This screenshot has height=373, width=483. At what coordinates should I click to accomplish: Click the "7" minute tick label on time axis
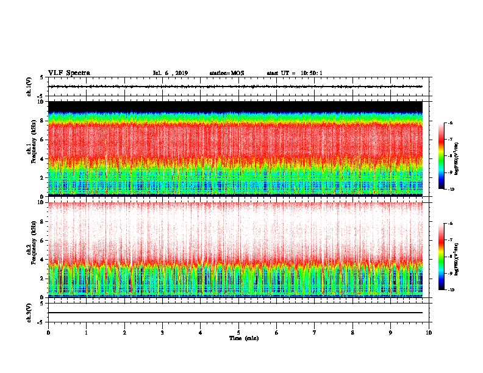[315, 332]
